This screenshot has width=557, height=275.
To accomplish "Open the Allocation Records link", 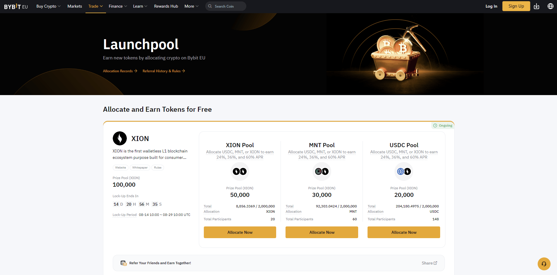I will [120, 71].
